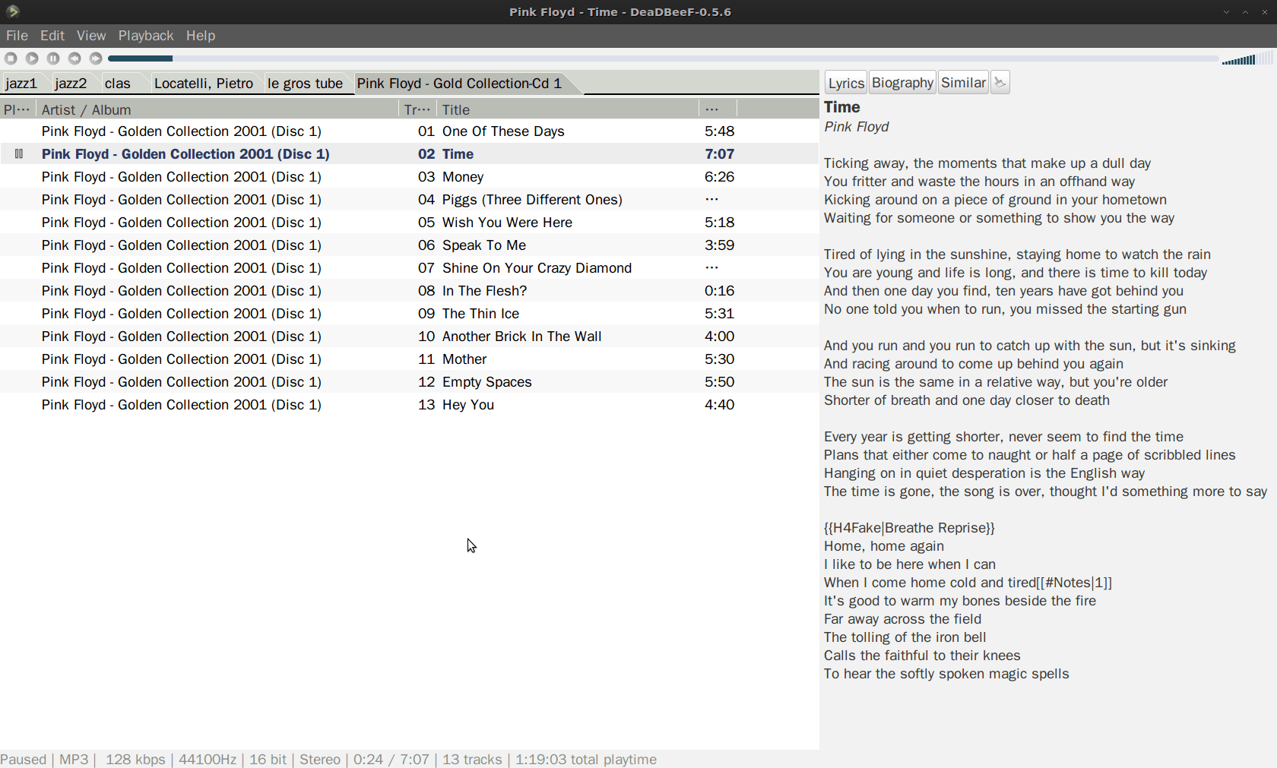The image size is (1277, 768).
Task: Open the Help menu
Action: (x=201, y=36)
